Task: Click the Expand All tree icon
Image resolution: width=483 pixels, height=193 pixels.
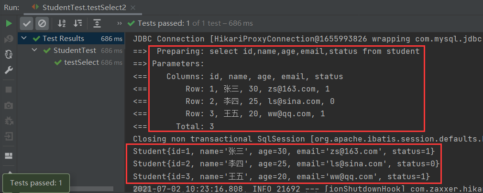Action: [x=97, y=23]
